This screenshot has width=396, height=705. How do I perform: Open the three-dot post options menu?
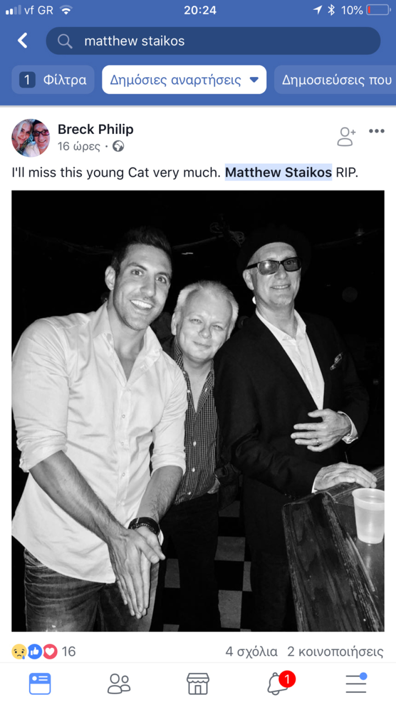[377, 131]
